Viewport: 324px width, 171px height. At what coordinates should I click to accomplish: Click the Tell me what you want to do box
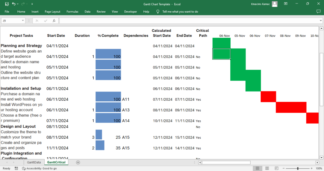[x=180, y=12]
